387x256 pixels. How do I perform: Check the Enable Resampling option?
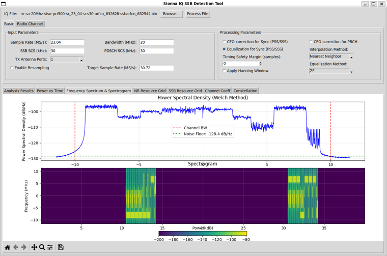pos(12,68)
